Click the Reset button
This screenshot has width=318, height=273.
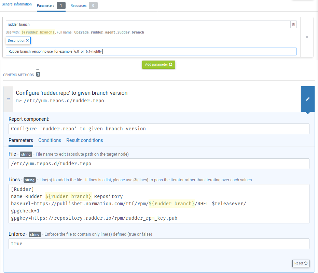point(300,263)
